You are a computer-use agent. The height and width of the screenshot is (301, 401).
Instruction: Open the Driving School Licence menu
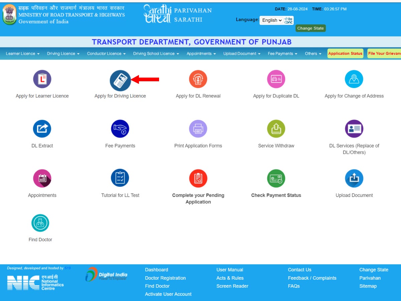(x=156, y=54)
